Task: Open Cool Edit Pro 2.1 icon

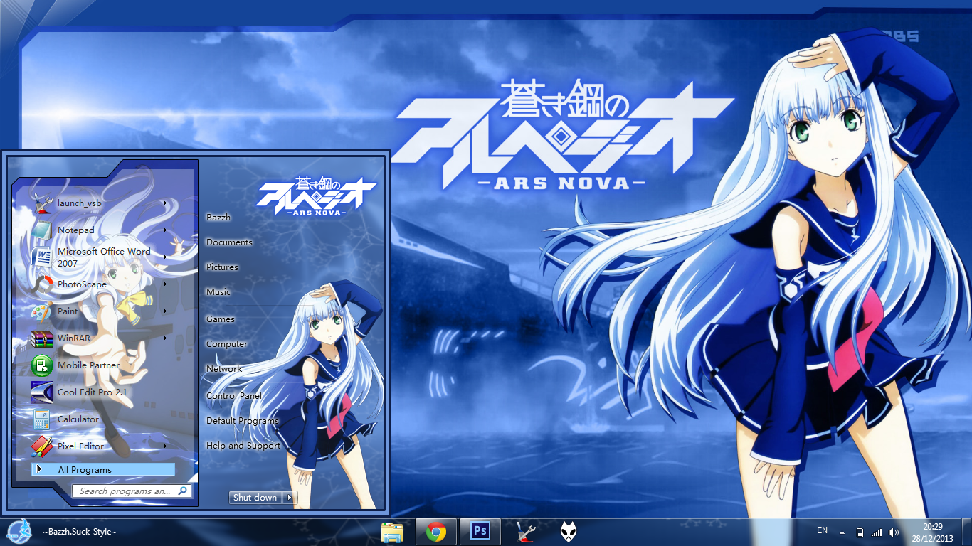Action: click(x=42, y=392)
